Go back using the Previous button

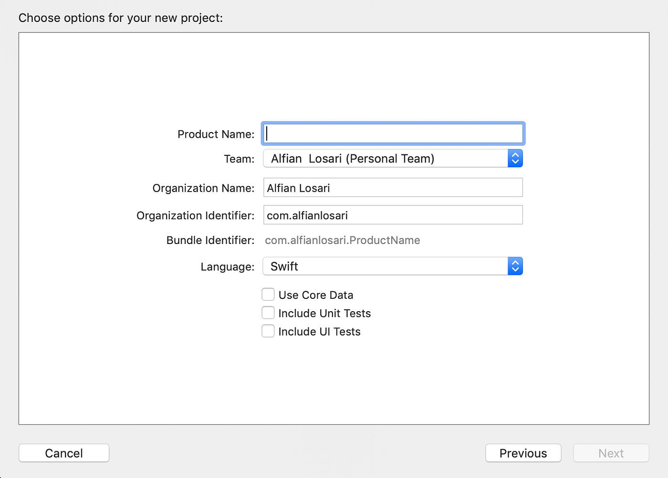523,453
